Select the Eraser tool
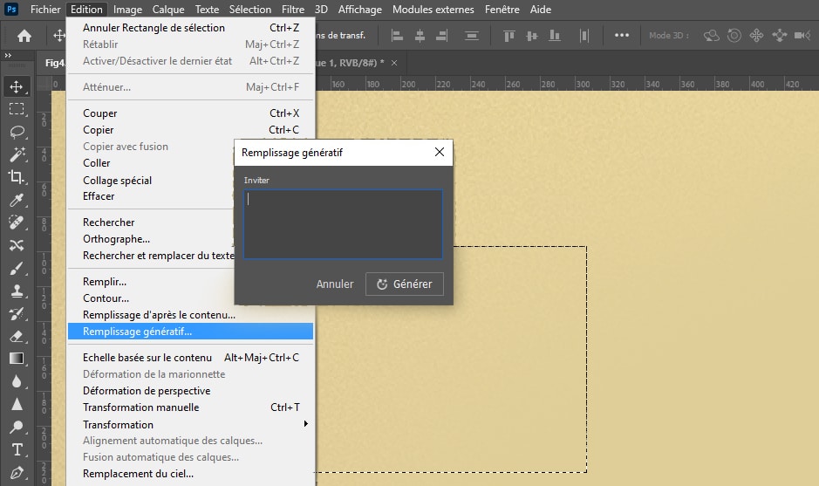The image size is (819, 486). click(17, 336)
